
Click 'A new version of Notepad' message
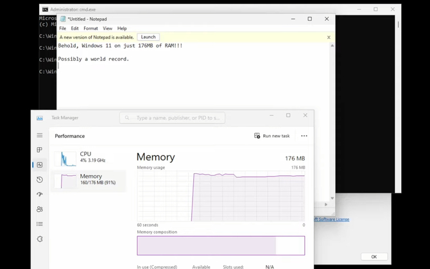tap(96, 37)
